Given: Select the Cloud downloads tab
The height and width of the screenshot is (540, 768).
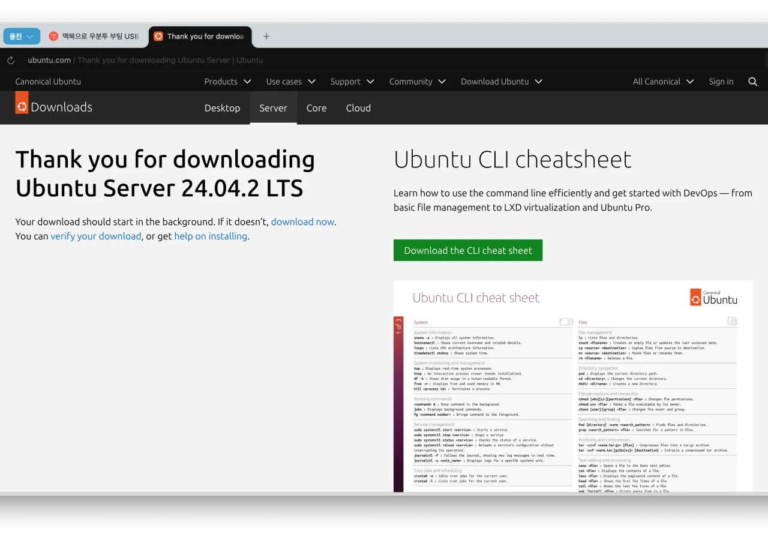Looking at the screenshot, I should [x=358, y=108].
